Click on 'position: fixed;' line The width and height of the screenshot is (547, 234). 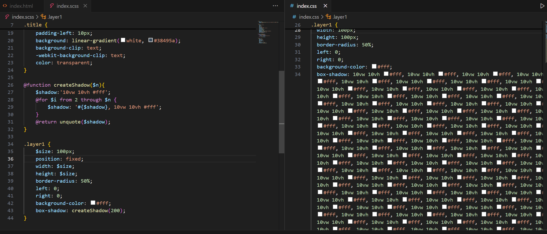[60, 159]
